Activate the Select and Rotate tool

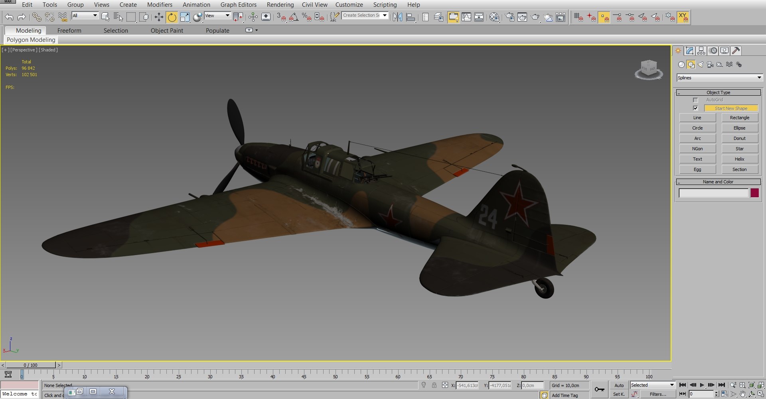[172, 17]
